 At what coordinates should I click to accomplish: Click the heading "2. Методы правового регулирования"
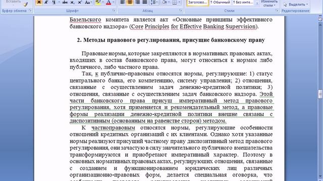(x=128, y=40)
